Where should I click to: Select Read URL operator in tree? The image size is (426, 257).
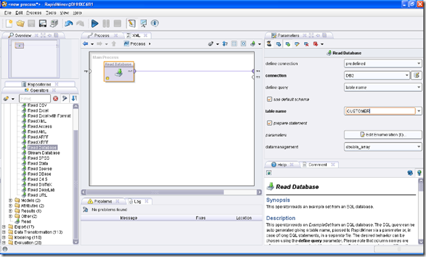pos(37,195)
